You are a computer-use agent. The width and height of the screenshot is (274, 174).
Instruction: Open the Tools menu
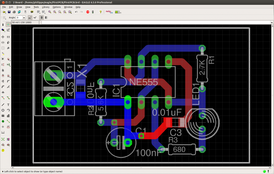coord(36,7)
